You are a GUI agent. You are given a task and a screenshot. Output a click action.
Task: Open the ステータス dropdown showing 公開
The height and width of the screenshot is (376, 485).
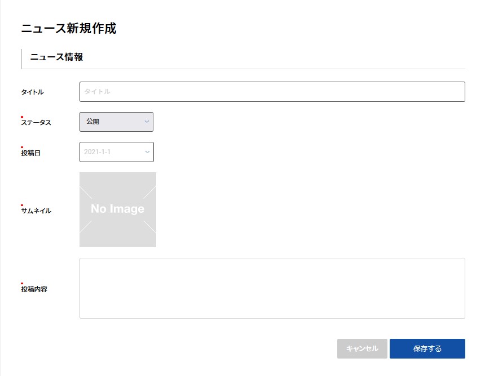[x=116, y=122]
